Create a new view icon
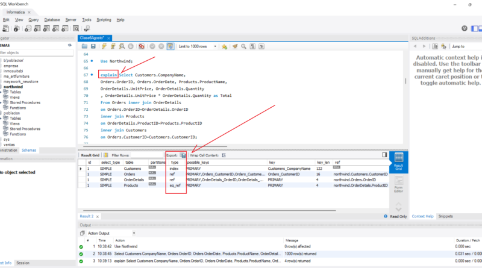 46,28
